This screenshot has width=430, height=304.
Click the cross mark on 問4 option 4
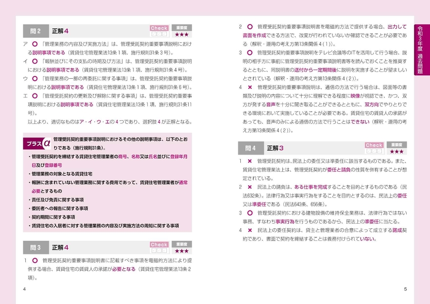[249, 230]
